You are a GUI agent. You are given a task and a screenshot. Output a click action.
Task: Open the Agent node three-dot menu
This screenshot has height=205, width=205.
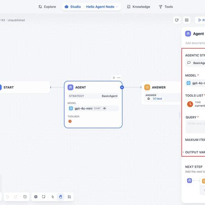pyautogui.click(x=119, y=77)
